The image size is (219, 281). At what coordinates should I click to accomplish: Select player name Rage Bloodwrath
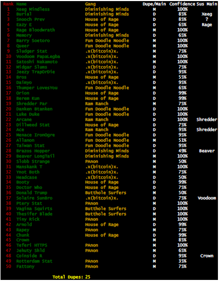point(36,30)
